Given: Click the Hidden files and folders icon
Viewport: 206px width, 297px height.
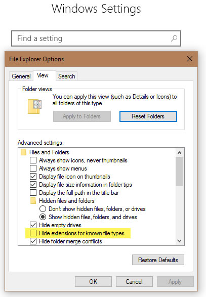Looking at the screenshot, I should pos(33,201).
